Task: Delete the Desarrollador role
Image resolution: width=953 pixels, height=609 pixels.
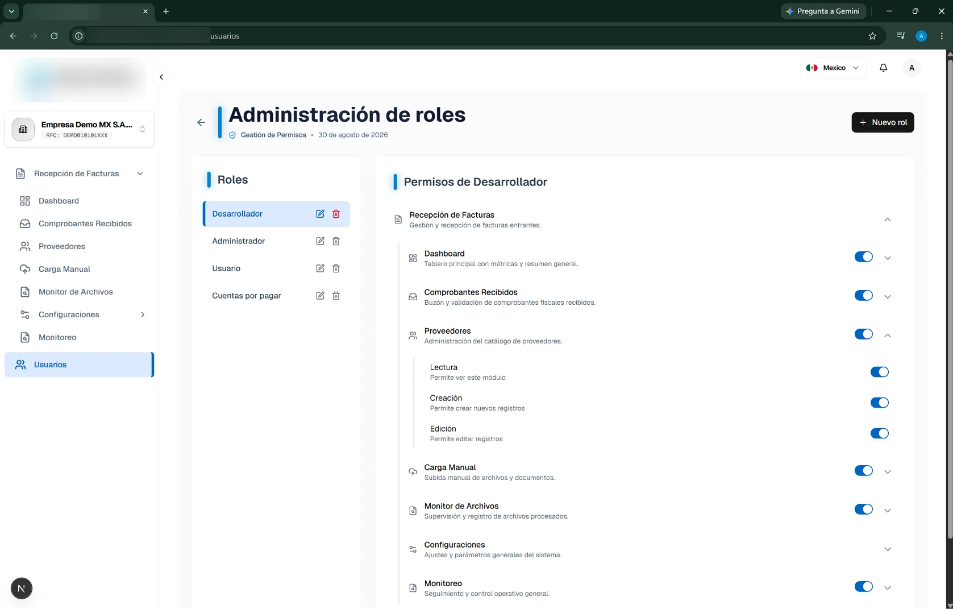Action: 336,214
